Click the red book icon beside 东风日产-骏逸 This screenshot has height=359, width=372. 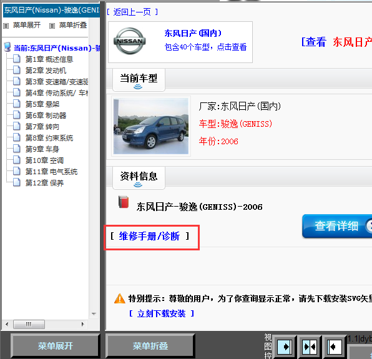(x=124, y=202)
